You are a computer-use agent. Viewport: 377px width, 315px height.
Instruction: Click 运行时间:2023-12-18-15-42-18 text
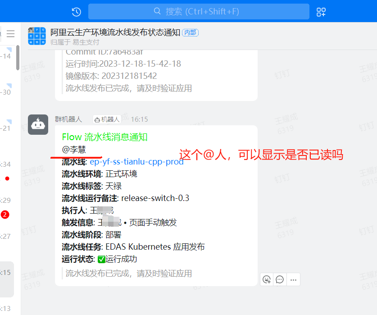click(x=123, y=64)
